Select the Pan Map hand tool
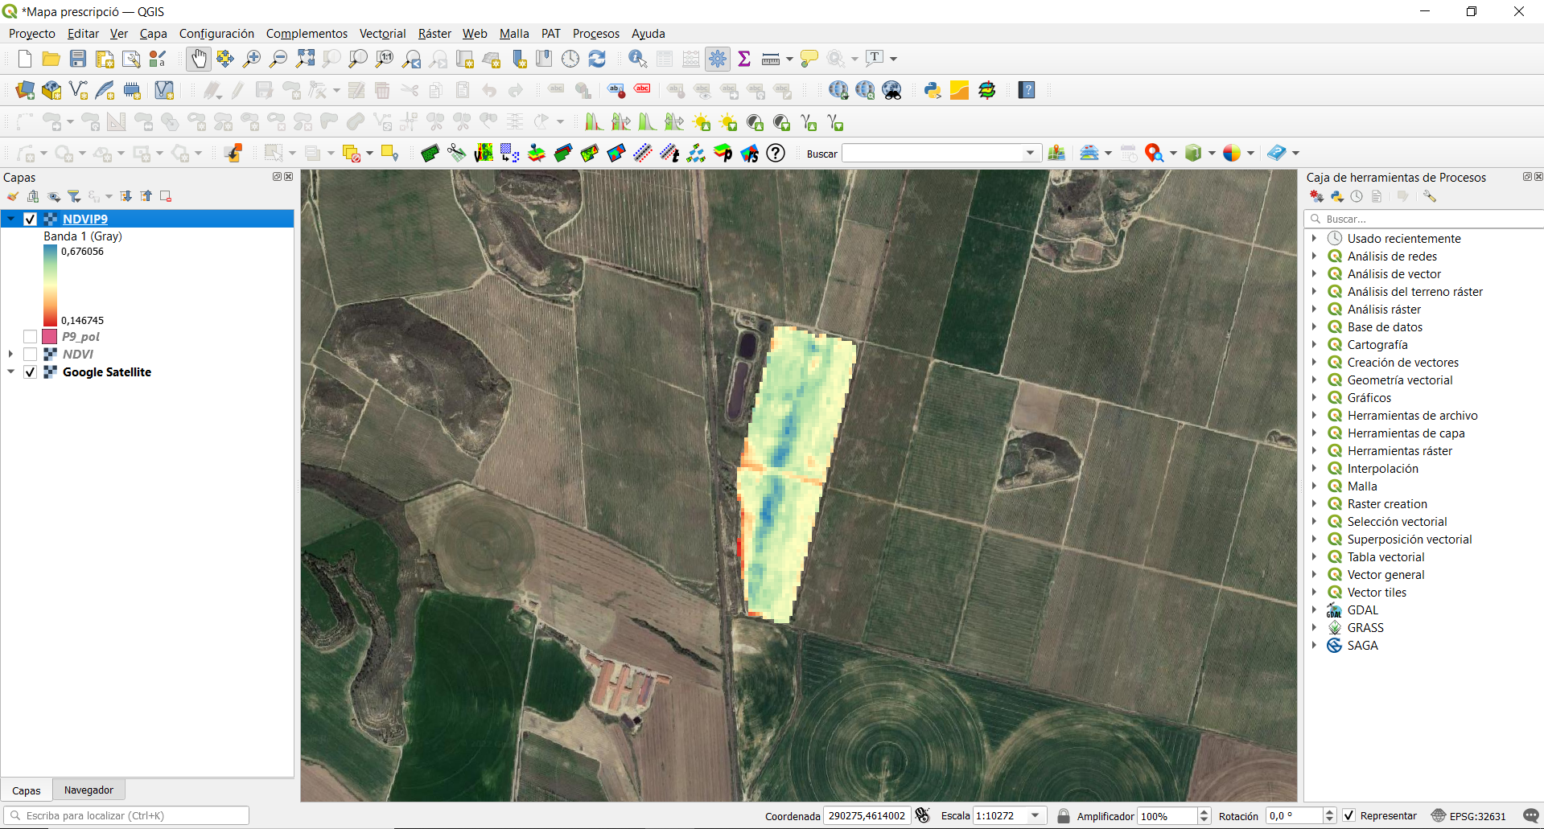 click(x=199, y=59)
